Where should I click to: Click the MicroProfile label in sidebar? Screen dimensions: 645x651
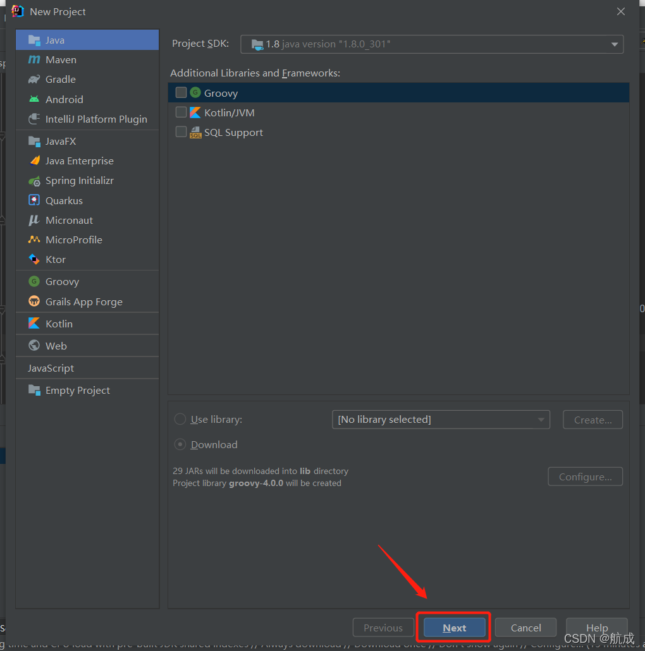tap(74, 240)
